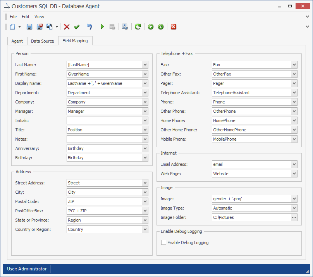The image size is (313, 277).
Task: Click the New document toolbar icon
Action: coord(12,27)
